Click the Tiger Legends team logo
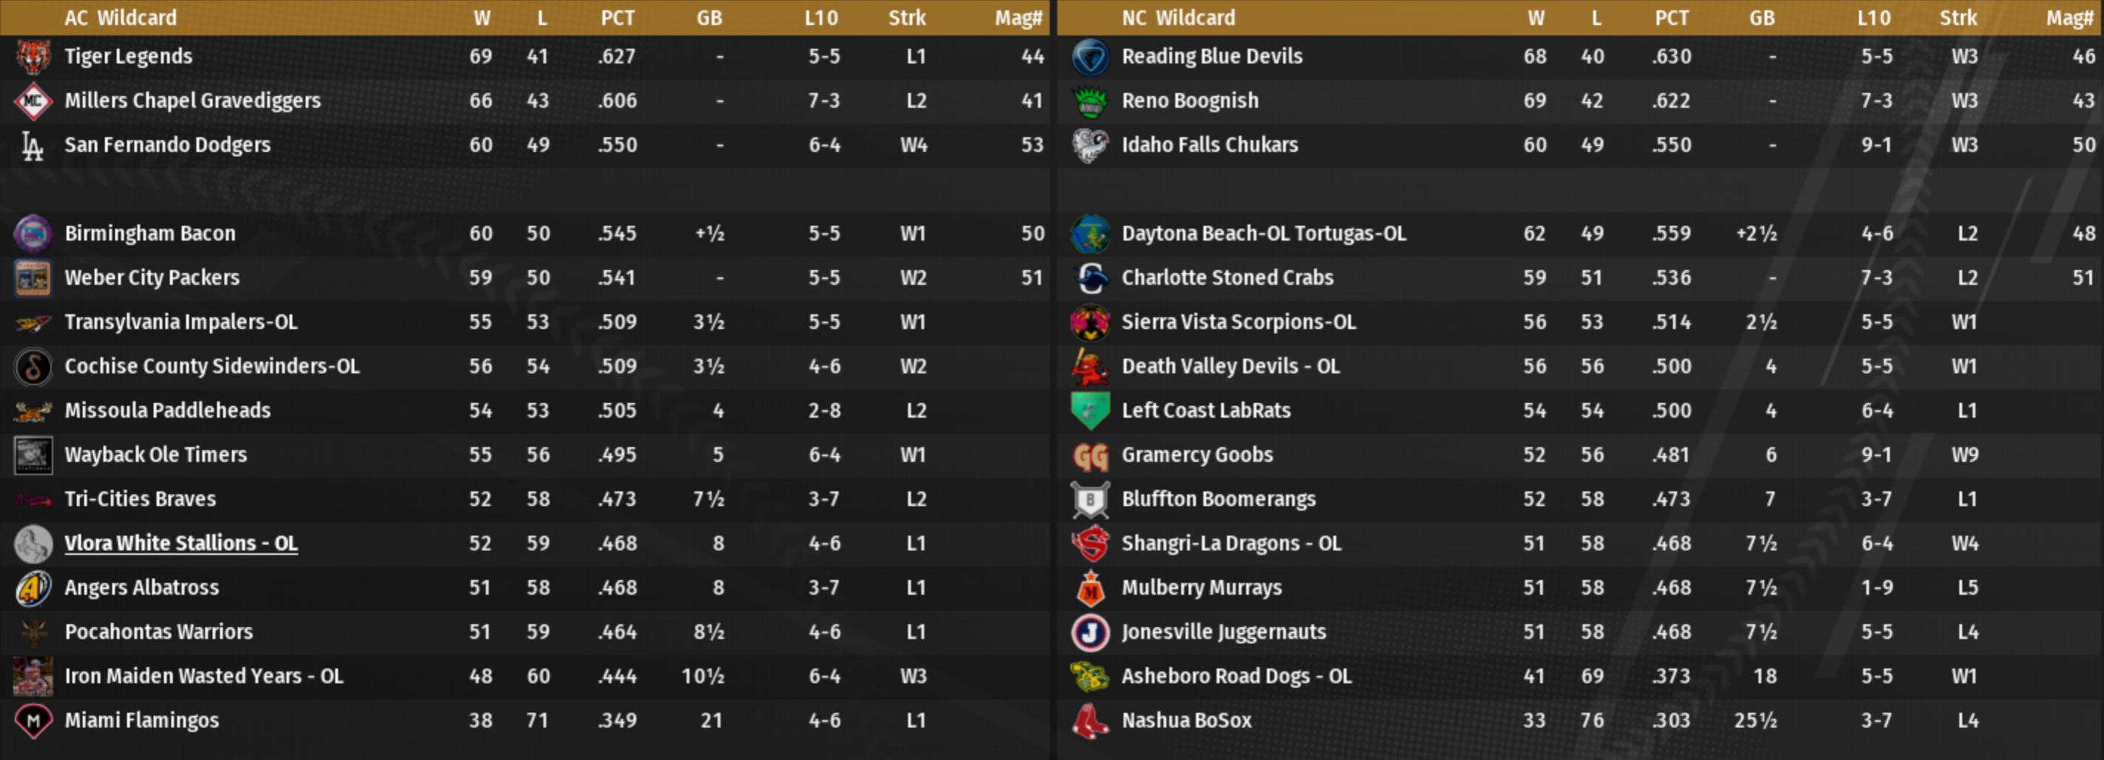The width and height of the screenshot is (2104, 760). point(33,57)
